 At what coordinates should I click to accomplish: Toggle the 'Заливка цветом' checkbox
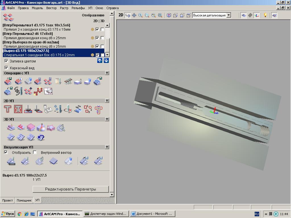coord(6,61)
